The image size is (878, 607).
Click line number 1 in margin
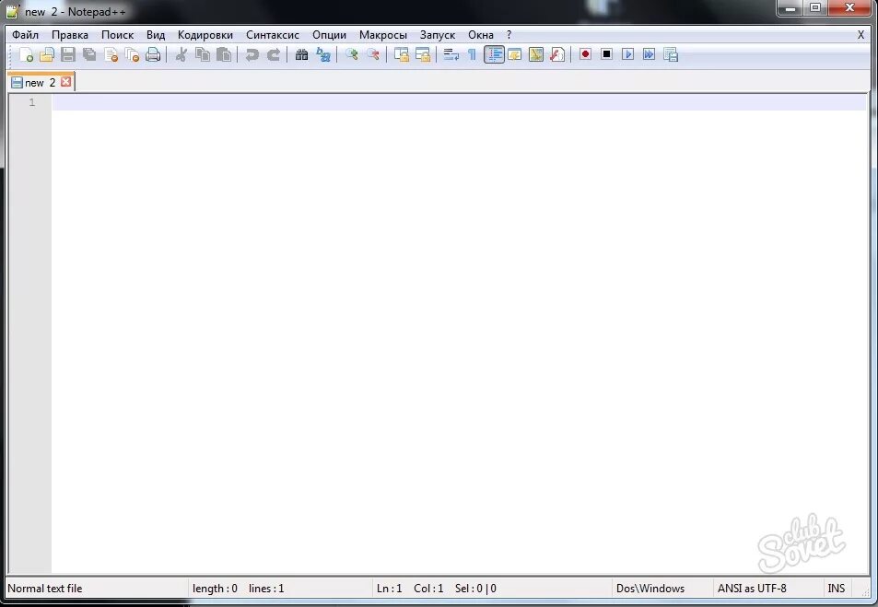tap(32, 102)
